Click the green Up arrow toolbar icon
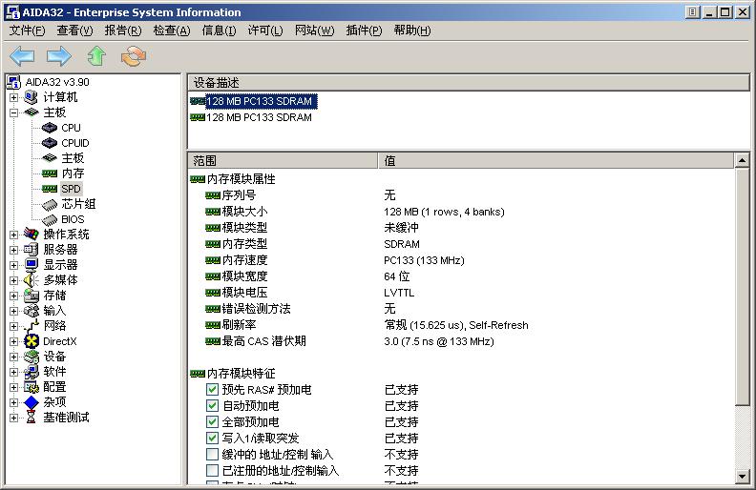The height and width of the screenshot is (490, 756). click(97, 56)
